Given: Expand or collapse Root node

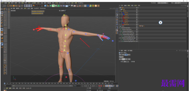Looking at the screenshot, I should 120,9.
